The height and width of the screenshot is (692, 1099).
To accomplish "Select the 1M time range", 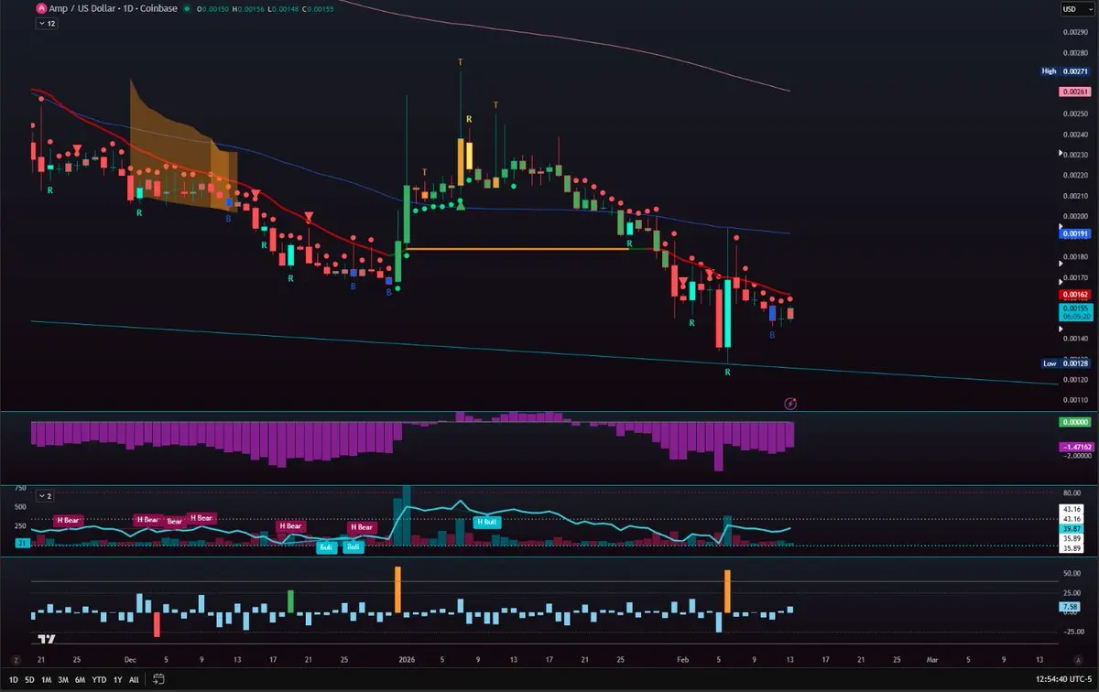I will click(x=46, y=680).
